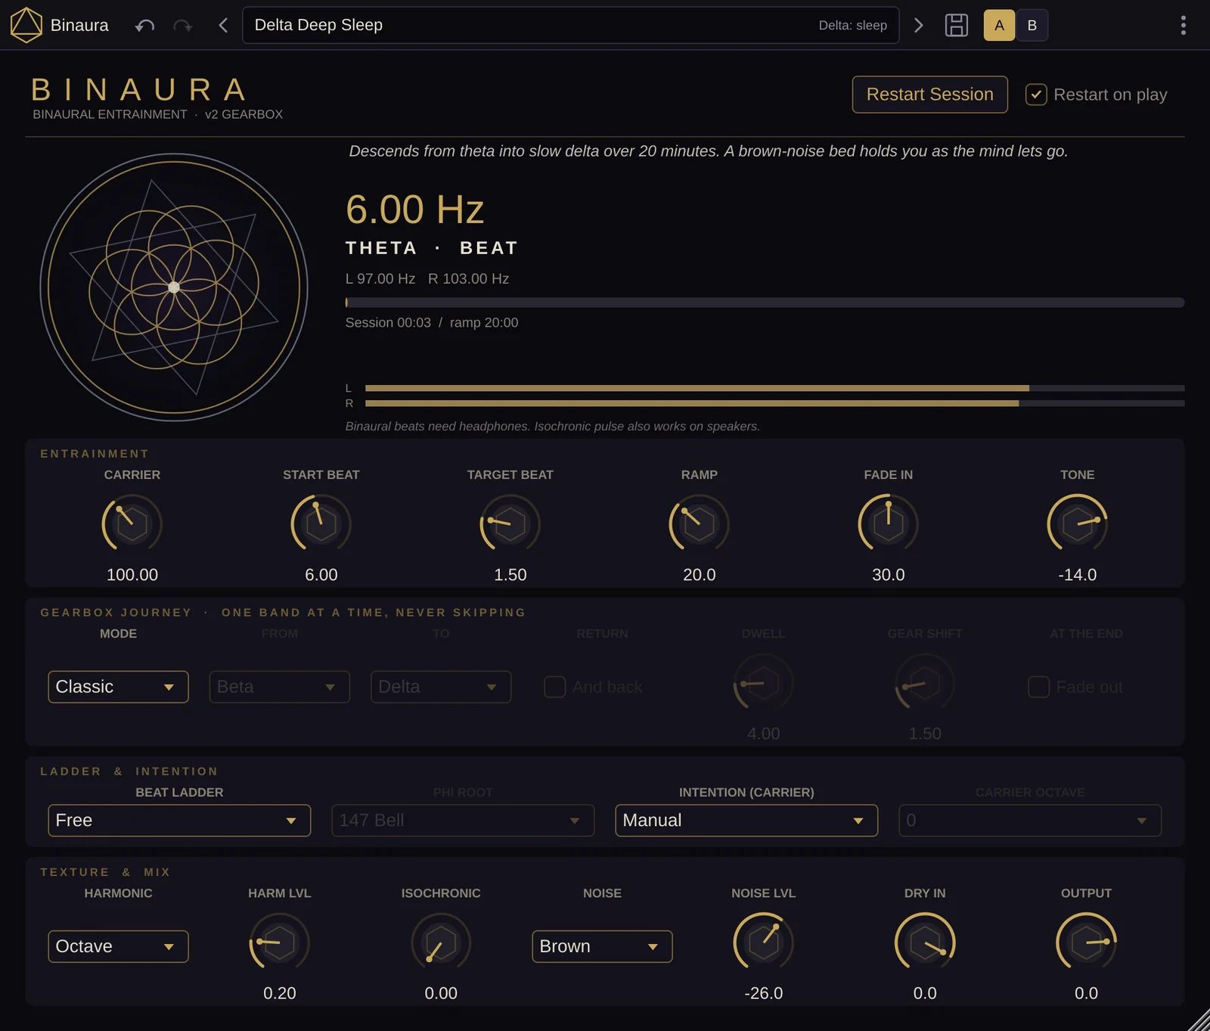This screenshot has height=1031, width=1210.
Task: Go to the next preset
Action: click(x=918, y=25)
